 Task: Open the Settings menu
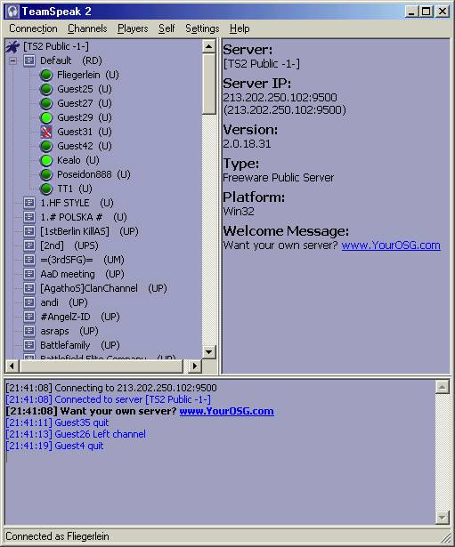point(202,28)
